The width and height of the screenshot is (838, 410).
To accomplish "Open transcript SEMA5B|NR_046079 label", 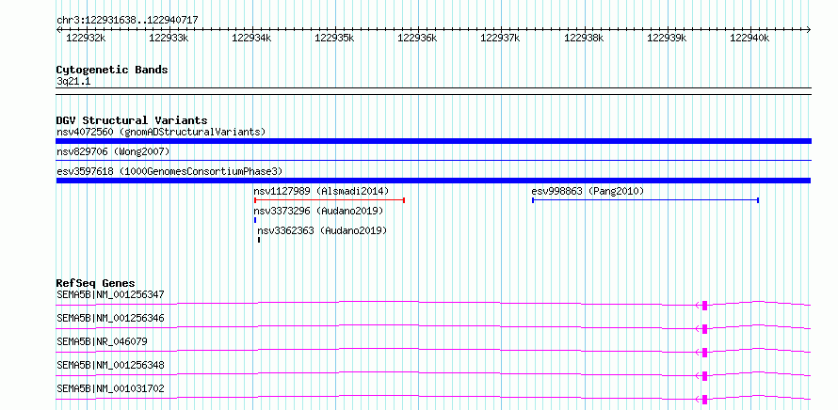I will (102, 341).
